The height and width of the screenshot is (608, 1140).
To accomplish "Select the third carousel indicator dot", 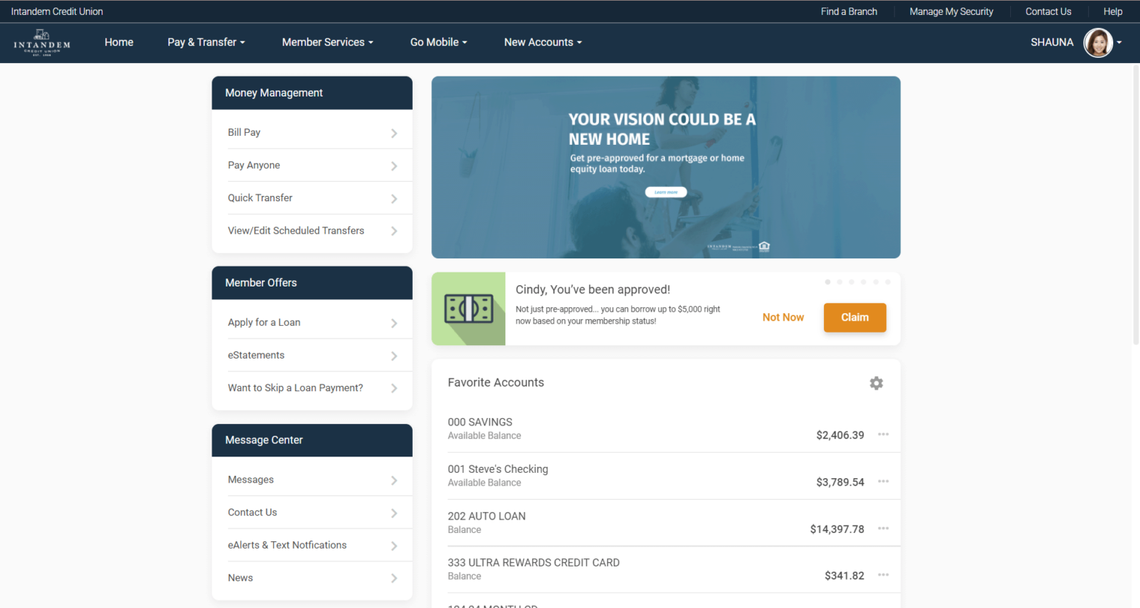I will [x=851, y=282].
